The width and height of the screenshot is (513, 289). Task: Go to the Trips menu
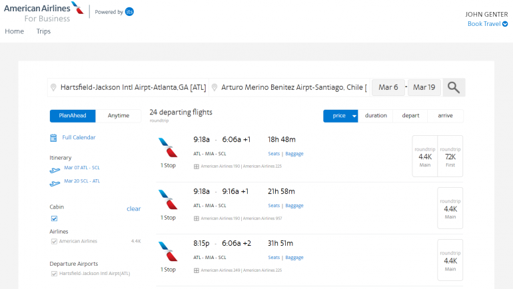(43, 31)
